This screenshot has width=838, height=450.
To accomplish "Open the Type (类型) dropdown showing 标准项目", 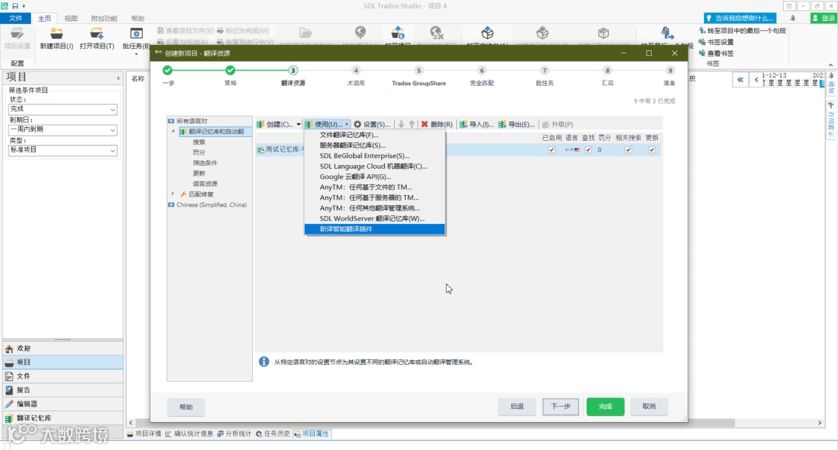I will coord(63,150).
